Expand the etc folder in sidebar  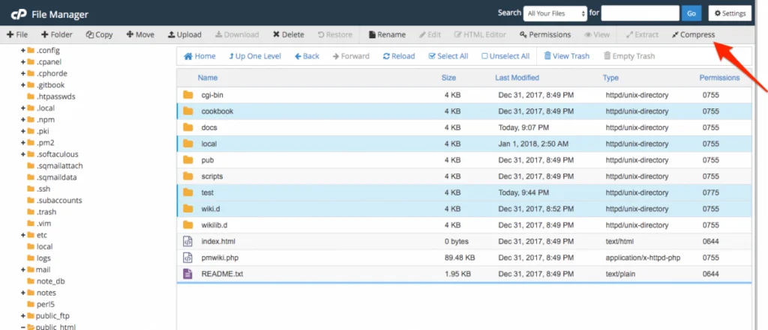point(23,235)
